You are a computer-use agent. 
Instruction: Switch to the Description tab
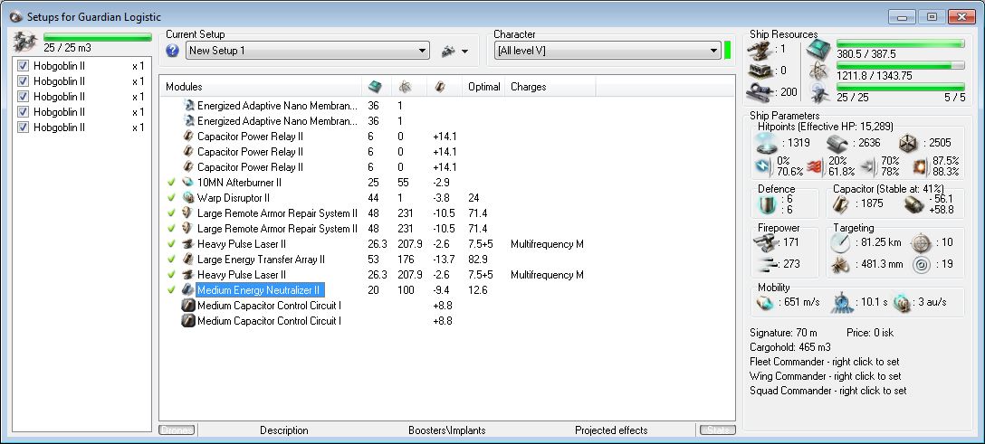(284, 430)
